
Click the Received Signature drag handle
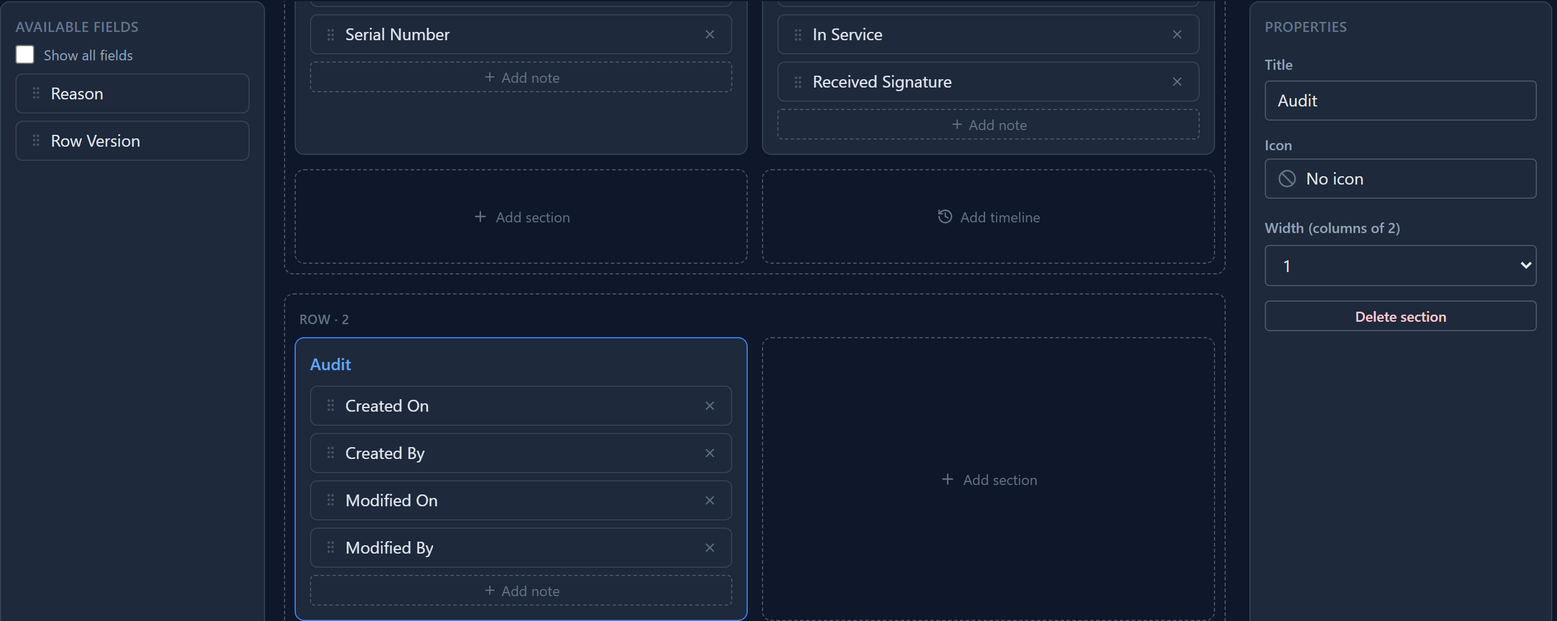click(798, 82)
